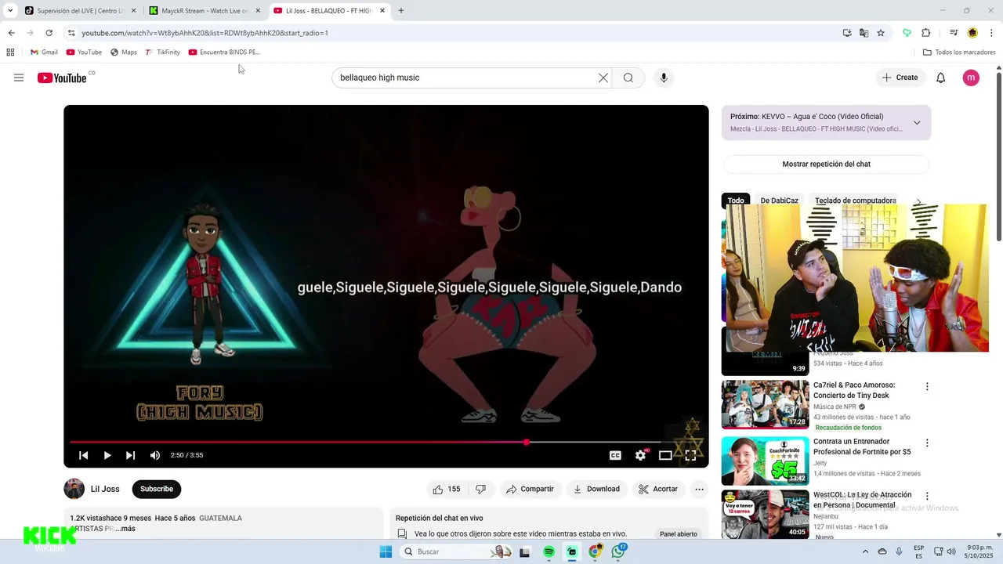This screenshot has height=564, width=1003.
Task: Open YouTube notifications bell
Action: click(x=941, y=78)
